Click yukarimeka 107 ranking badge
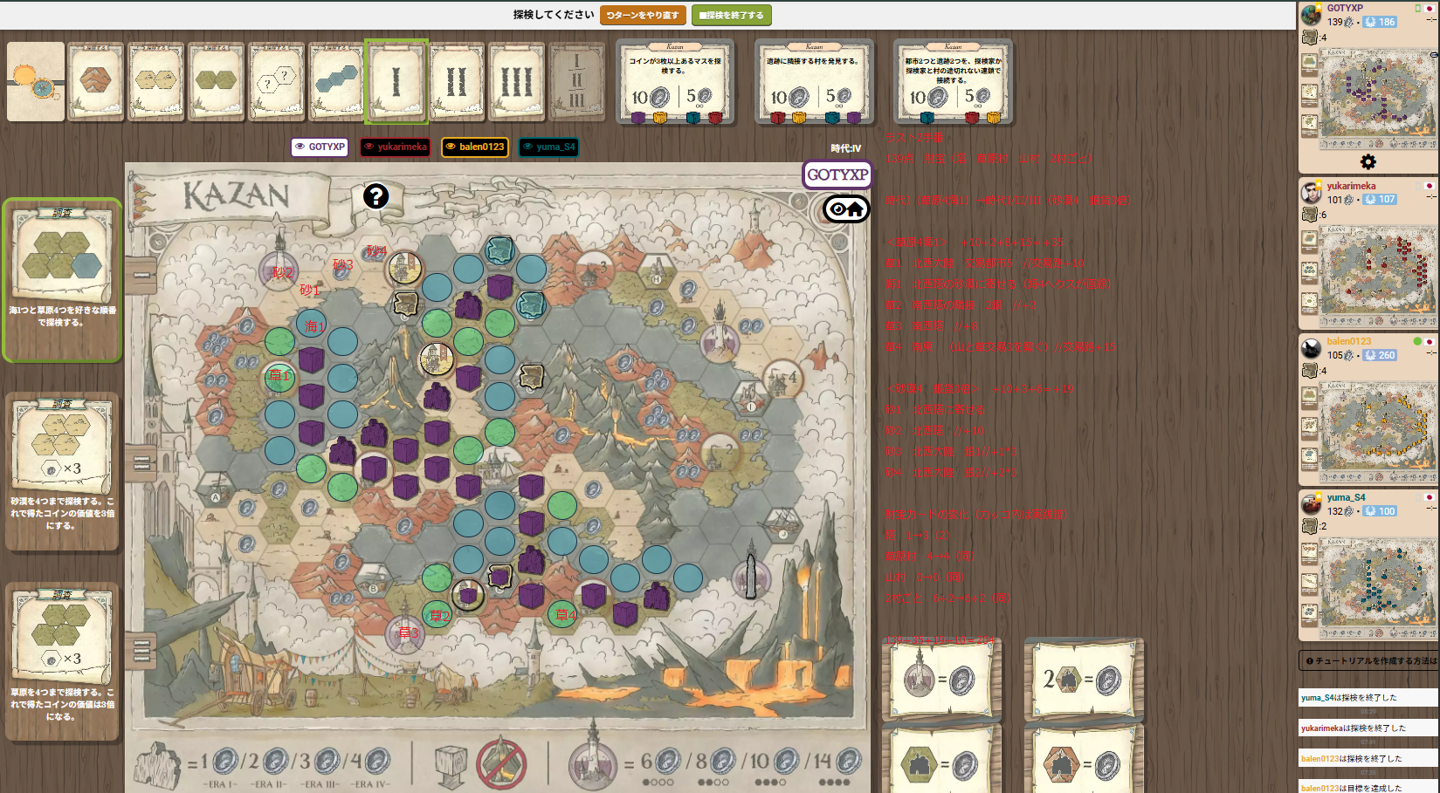Image resolution: width=1440 pixels, height=793 pixels. click(1380, 200)
